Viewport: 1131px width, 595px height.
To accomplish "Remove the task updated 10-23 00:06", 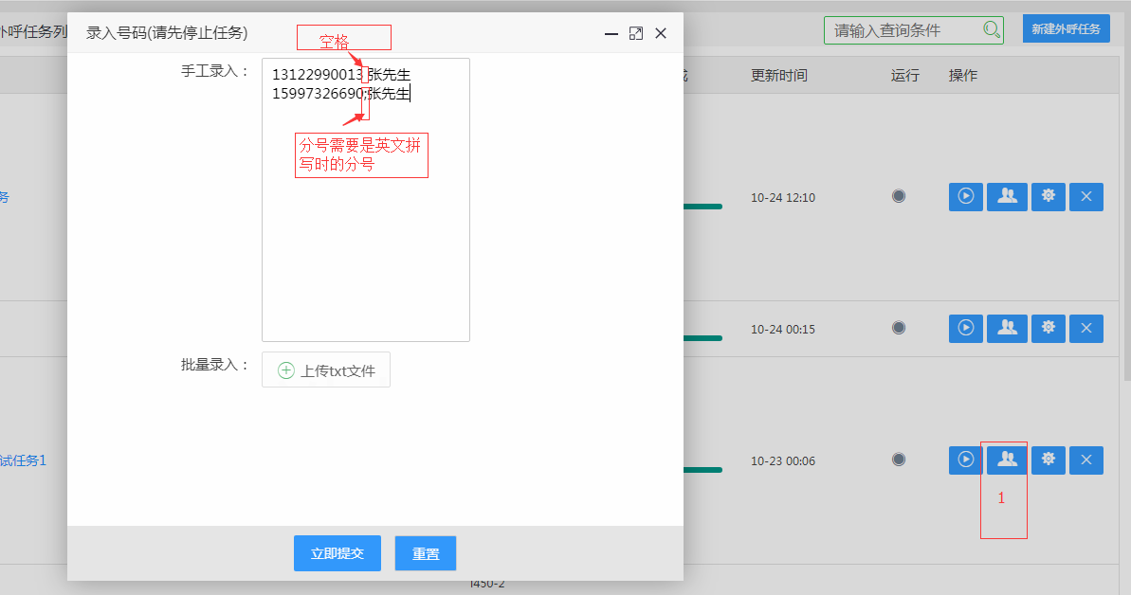I will (x=1086, y=460).
